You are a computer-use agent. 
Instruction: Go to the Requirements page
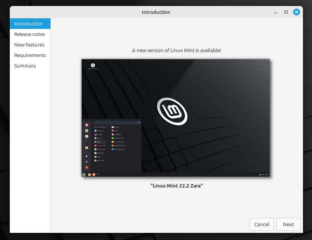[x=30, y=55]
